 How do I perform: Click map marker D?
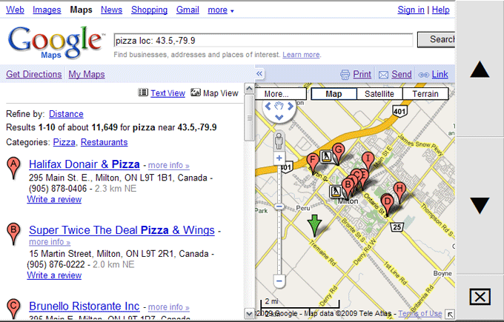[388, 206]
